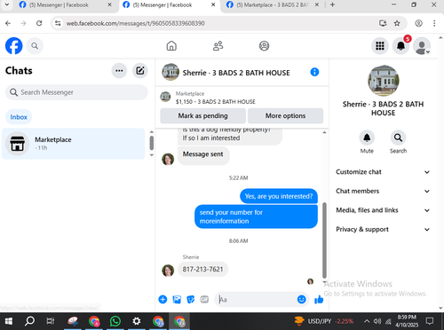Open WhatsApp from the taskbar

coord(115,321)
